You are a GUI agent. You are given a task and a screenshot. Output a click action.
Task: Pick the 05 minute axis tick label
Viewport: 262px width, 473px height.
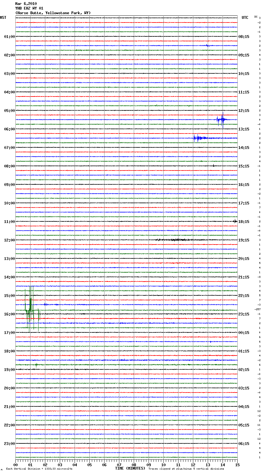[89, 465]
